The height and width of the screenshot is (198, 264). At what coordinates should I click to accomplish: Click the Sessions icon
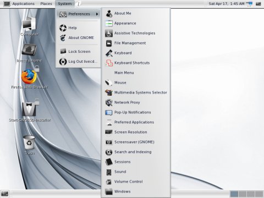click(109, 162)
